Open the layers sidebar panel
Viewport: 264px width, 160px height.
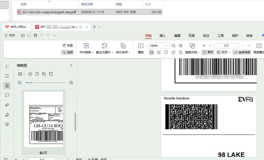coord(7,124)
